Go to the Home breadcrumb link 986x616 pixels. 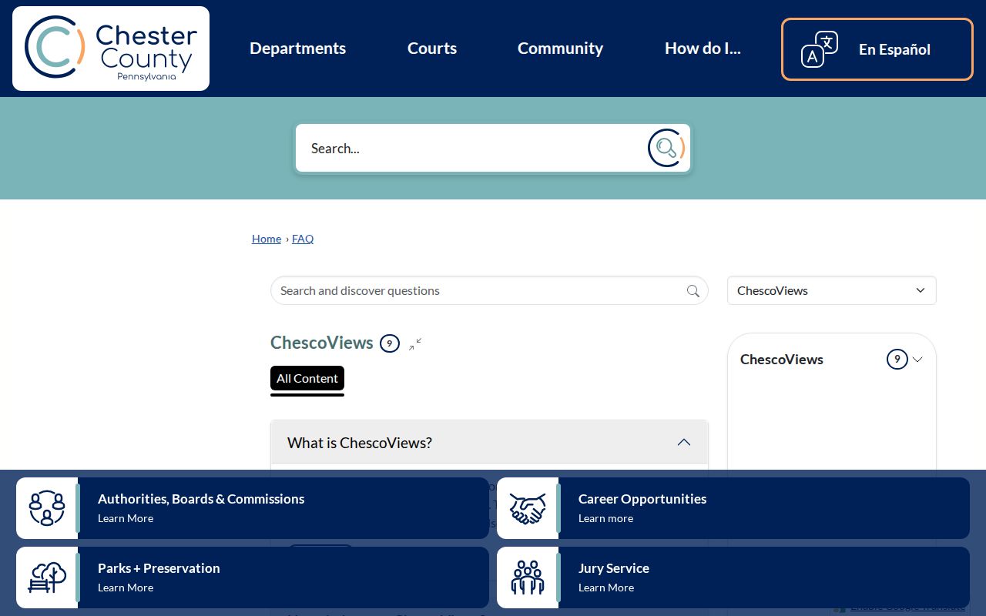[x=267, y=239]
